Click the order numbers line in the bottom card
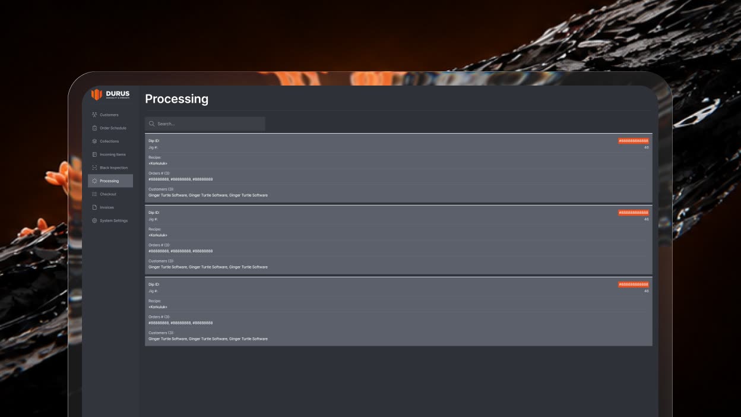 pyautogui.click(x=180, y=323)
